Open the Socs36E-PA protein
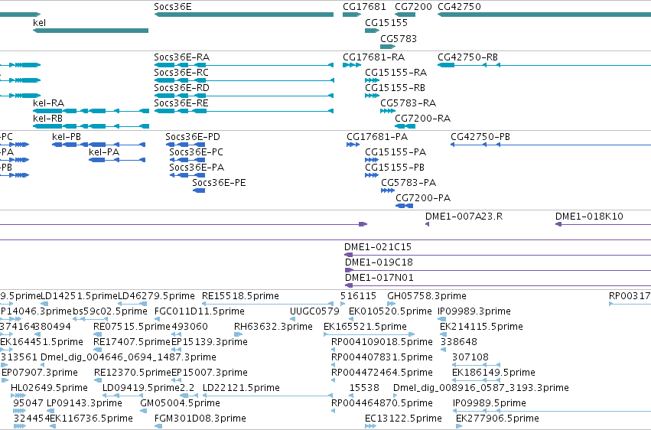Screen dimensions: 651x430 click(187, 175)
